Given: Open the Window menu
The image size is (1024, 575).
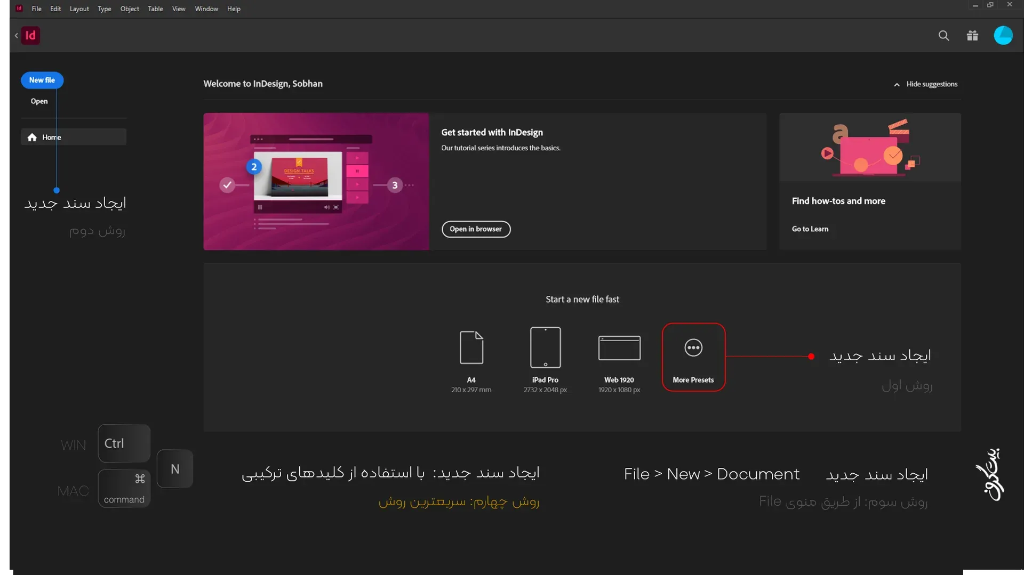Looking at the screenshot, I should pos(206,9).
